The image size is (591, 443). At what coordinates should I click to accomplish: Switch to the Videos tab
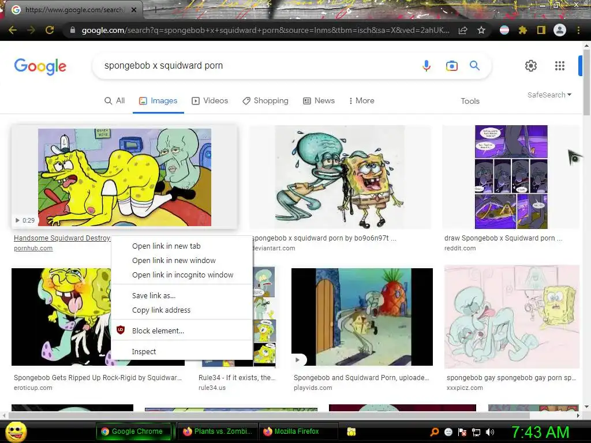click(210, 100)
